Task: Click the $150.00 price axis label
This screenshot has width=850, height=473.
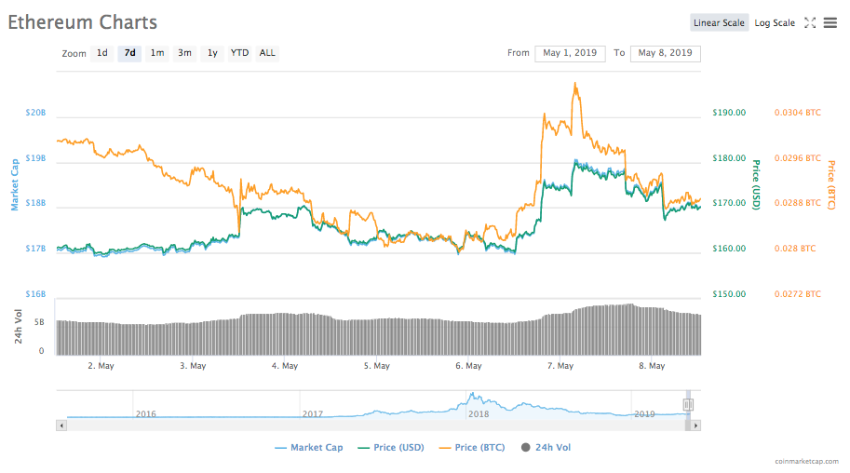Action: pyautogui.click(x=729, y=294)
